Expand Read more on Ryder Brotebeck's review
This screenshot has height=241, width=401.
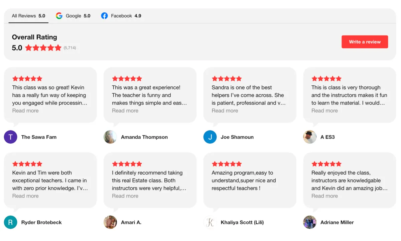25,196
